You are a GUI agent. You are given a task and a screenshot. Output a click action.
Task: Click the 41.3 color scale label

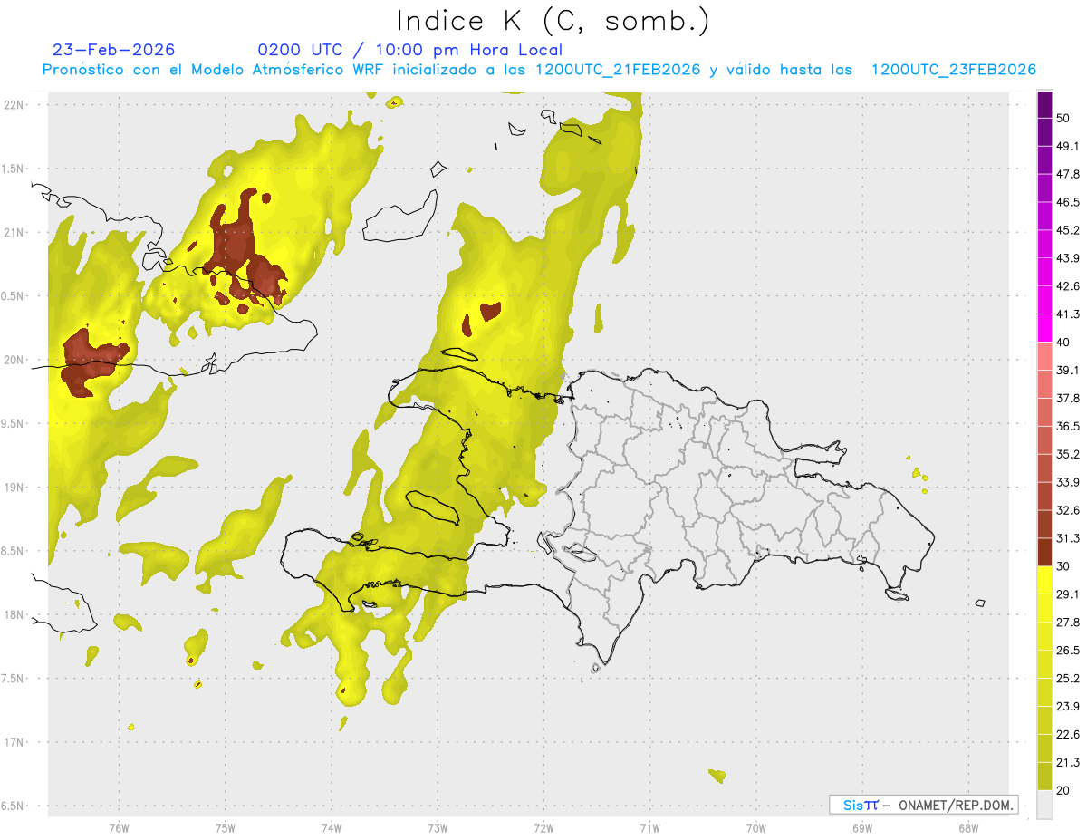[x=1068, y=314]
